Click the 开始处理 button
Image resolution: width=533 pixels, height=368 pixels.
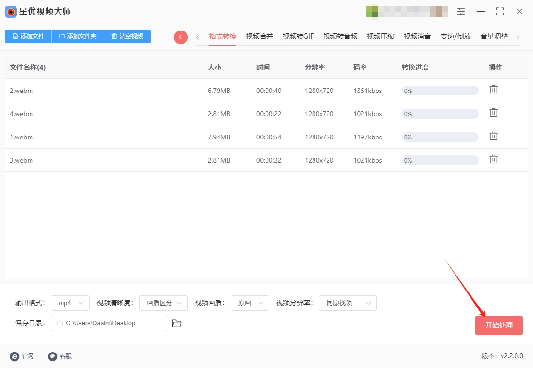(x=499, y=325)
